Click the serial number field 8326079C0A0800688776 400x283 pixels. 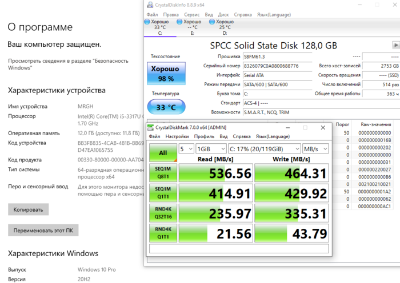click(x=277, y=66)
